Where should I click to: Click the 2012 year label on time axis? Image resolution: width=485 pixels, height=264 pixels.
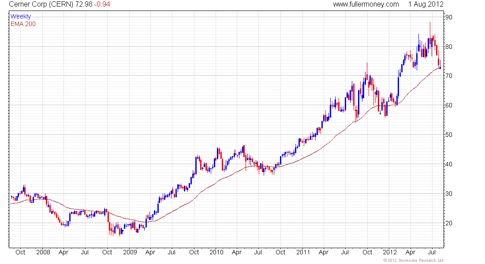tap(390, 252)
